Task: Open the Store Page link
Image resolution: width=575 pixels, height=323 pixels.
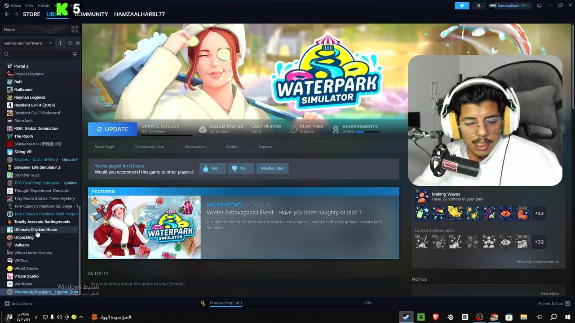Action: pyautogui.click(x=104, y=147)
